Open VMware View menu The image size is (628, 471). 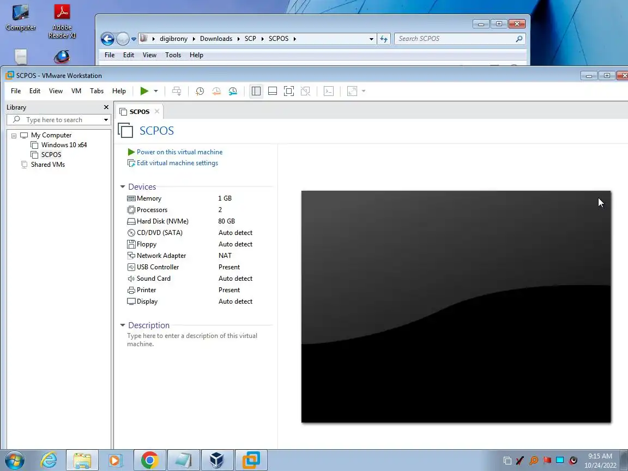coord(56,91)
